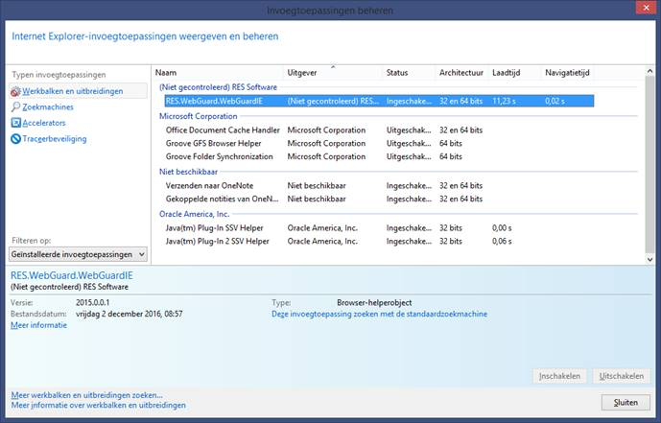Select the Werkbalken en uitbreidingen icon

coord(15,91)
